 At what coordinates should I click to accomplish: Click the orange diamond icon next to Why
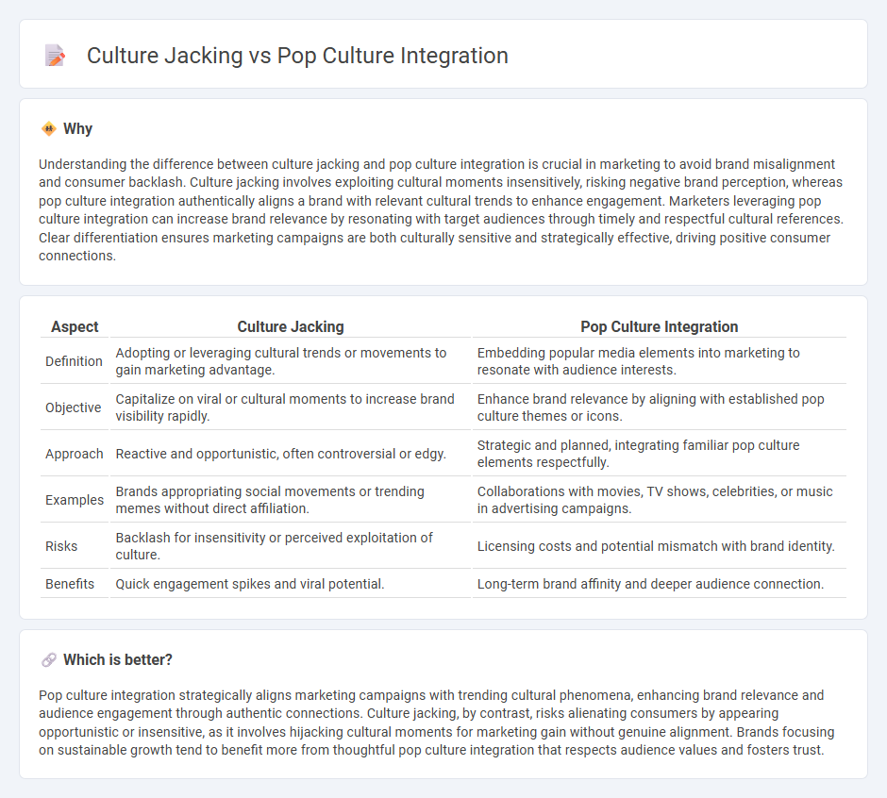point(49,129)
